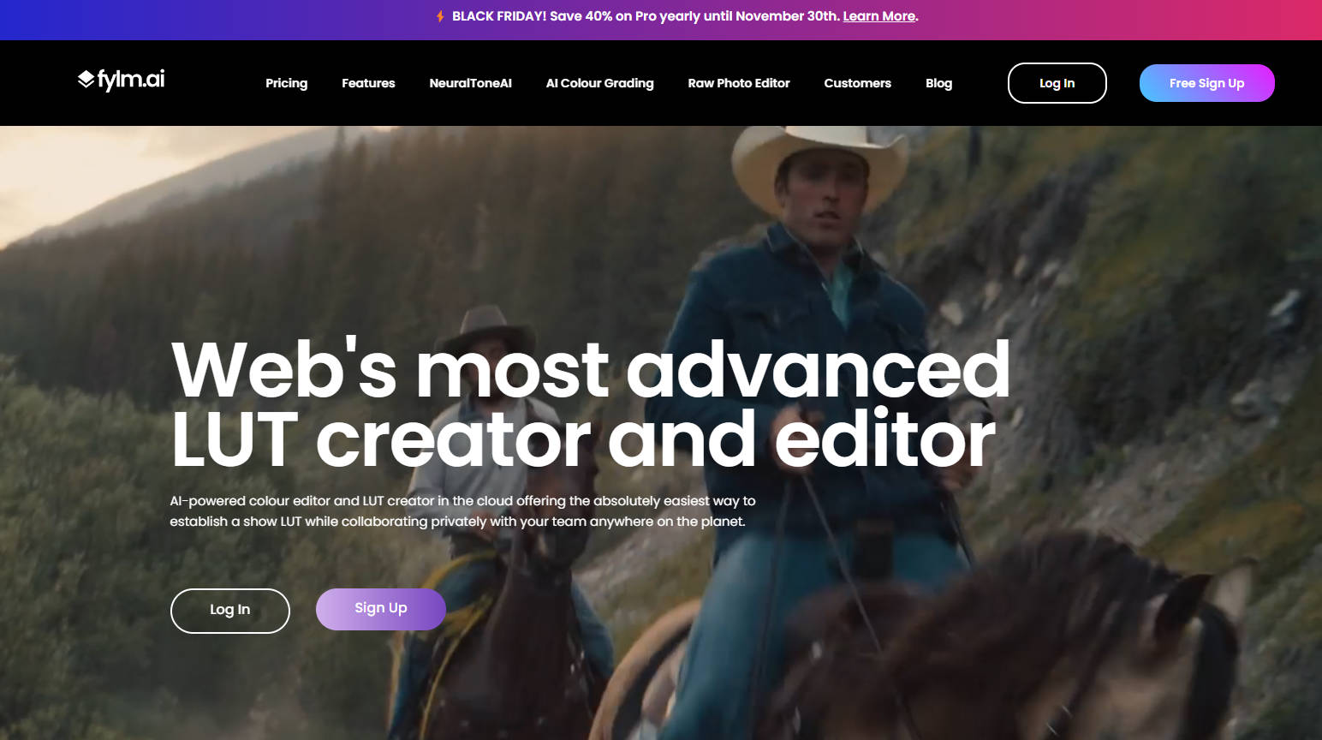Visit the Customers page
This screenshot has width=1322, height=740.
tap(857, 83)
